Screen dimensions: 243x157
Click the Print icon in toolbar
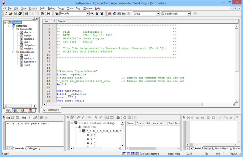pos(26,14)
